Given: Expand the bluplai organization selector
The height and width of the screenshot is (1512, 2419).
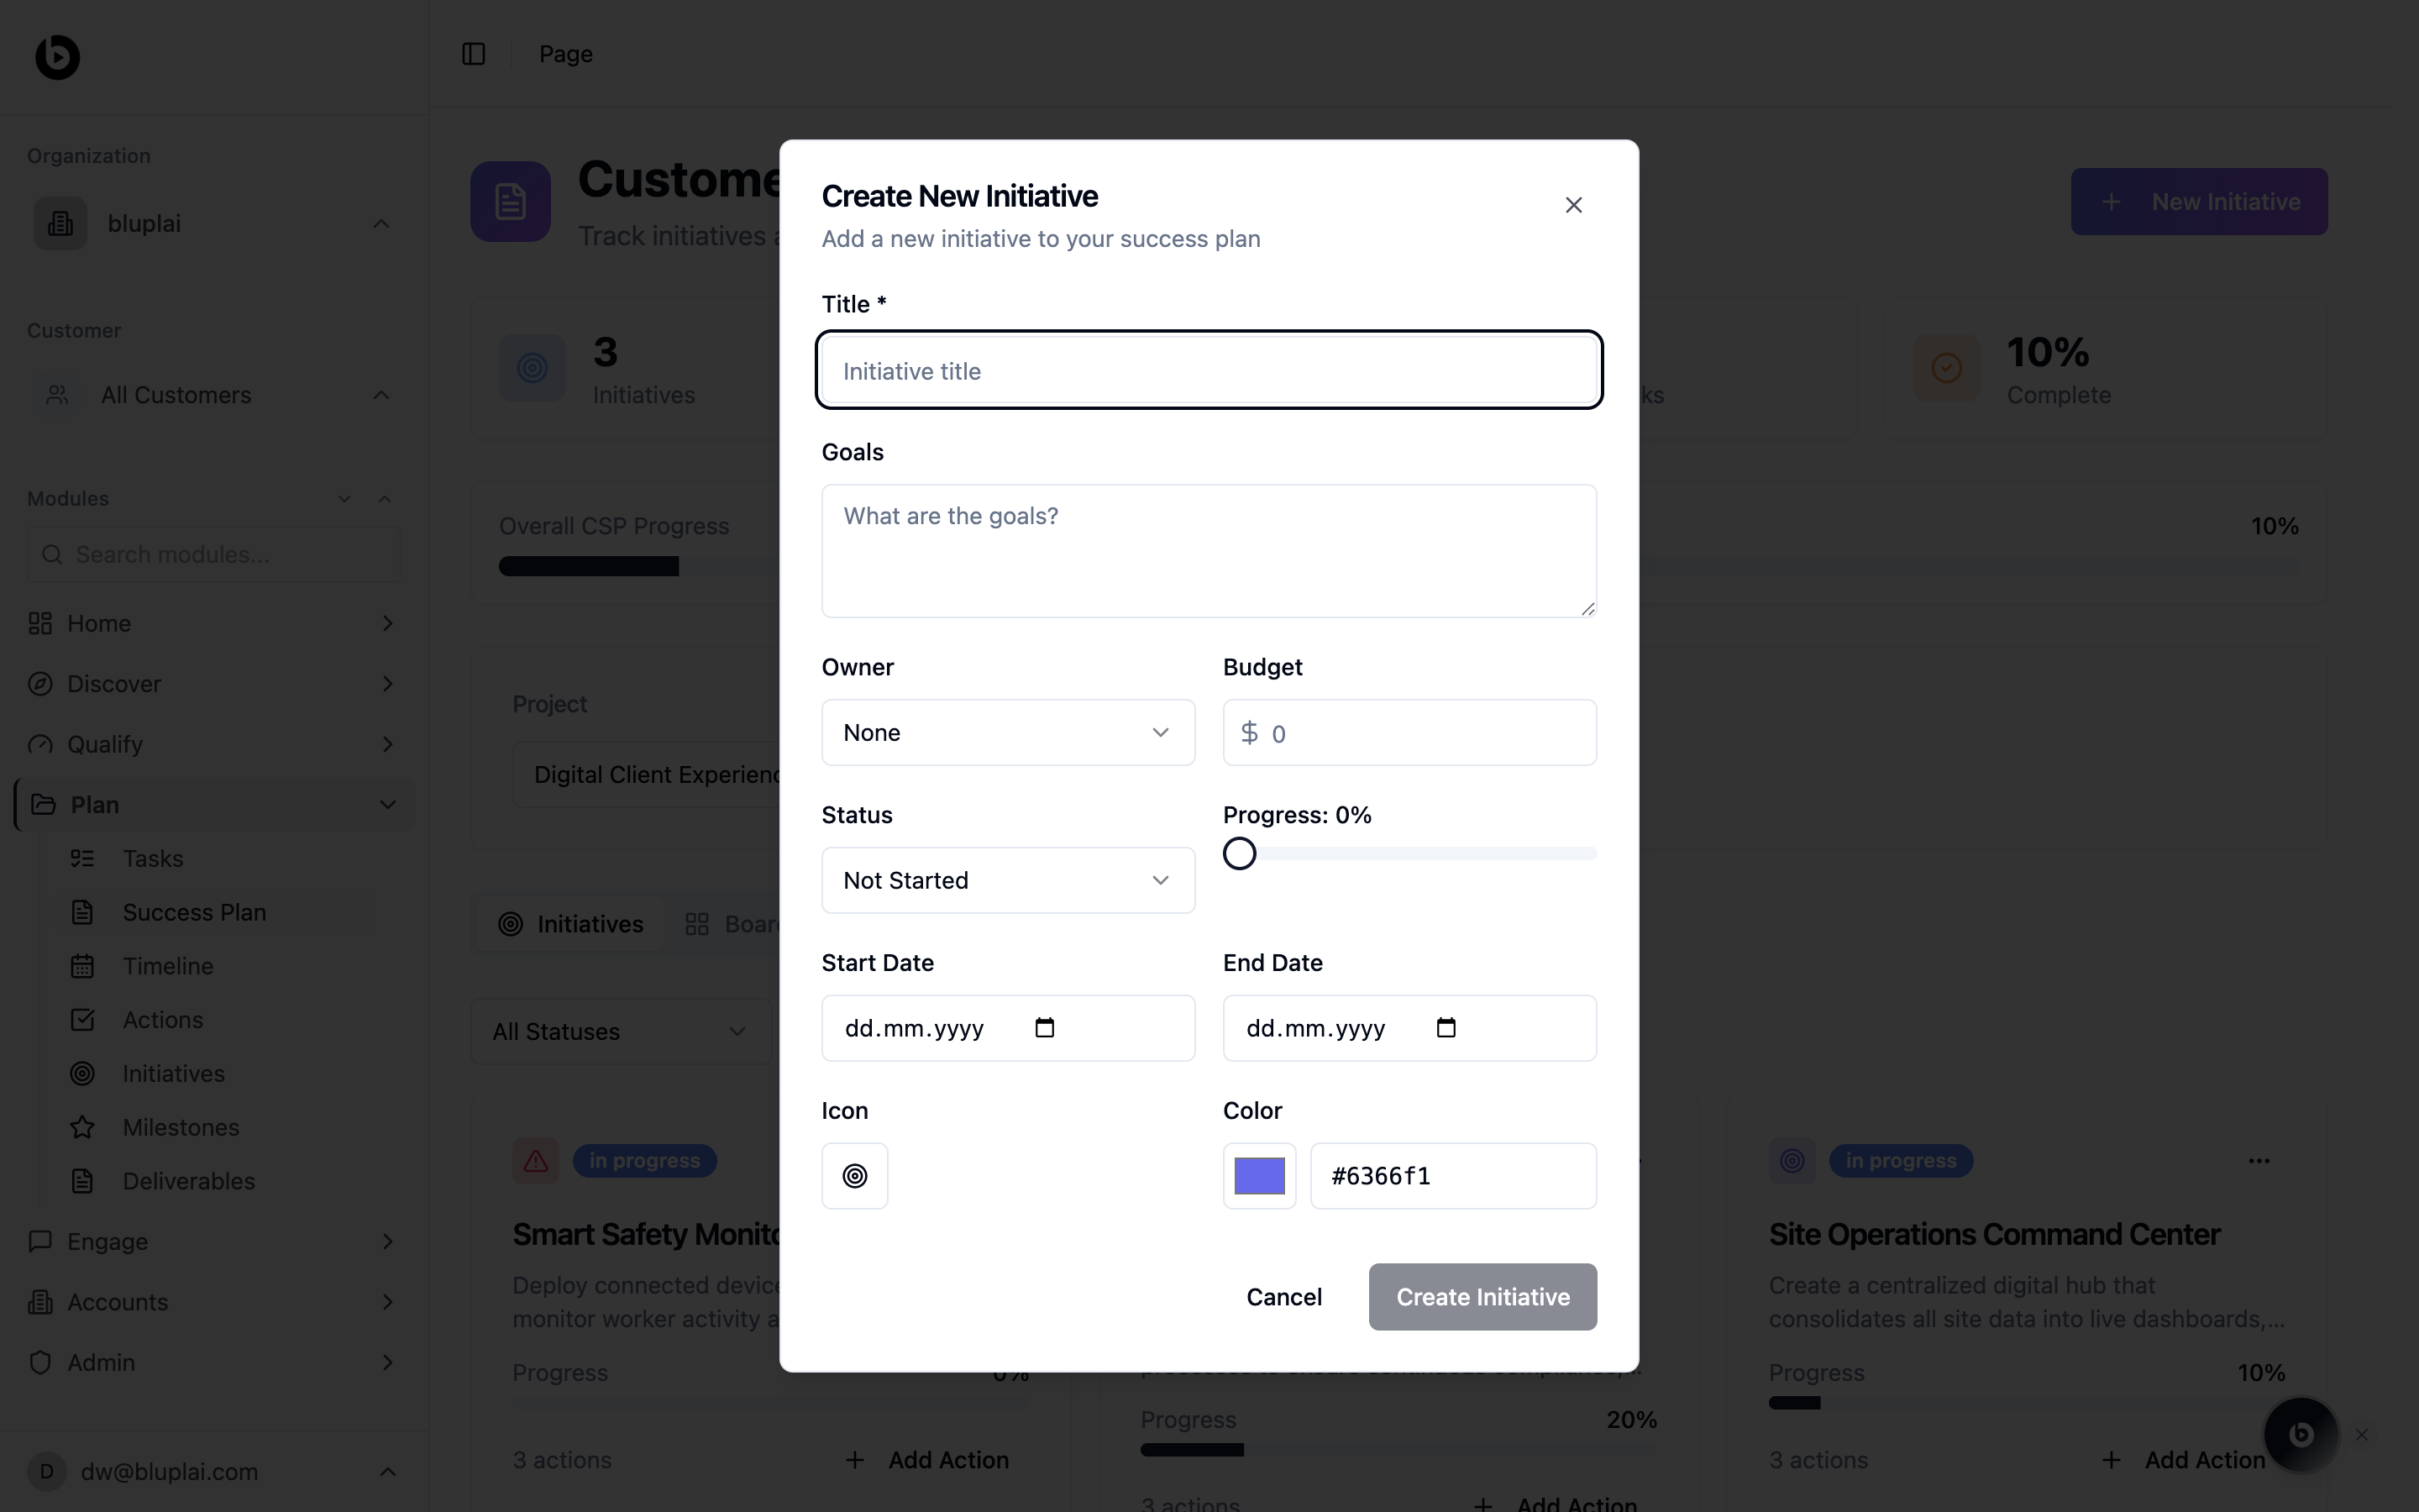Looking at the screenshot, I should tap(214, 224).
